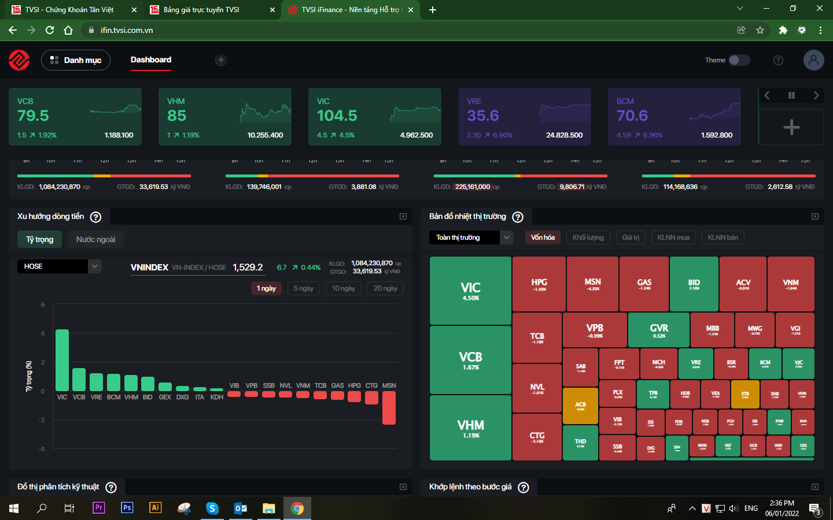Viewport: 833px width, 520px height.
Task: Add a new stock card with plus
Action: (x=791, y=127)
